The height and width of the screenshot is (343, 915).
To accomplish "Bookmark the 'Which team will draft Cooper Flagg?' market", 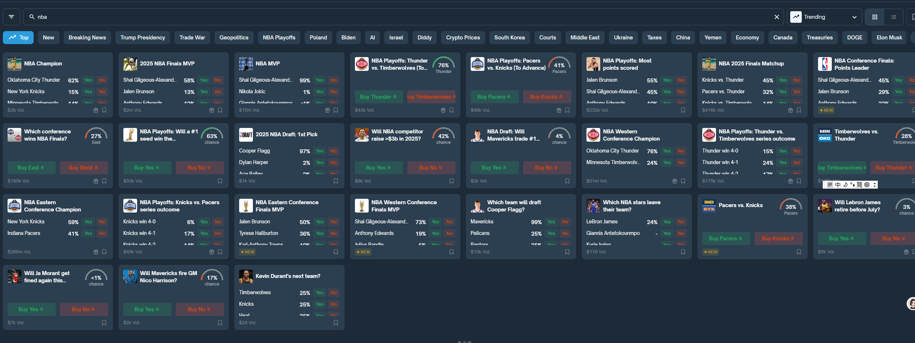I will [x=567, y=252].
